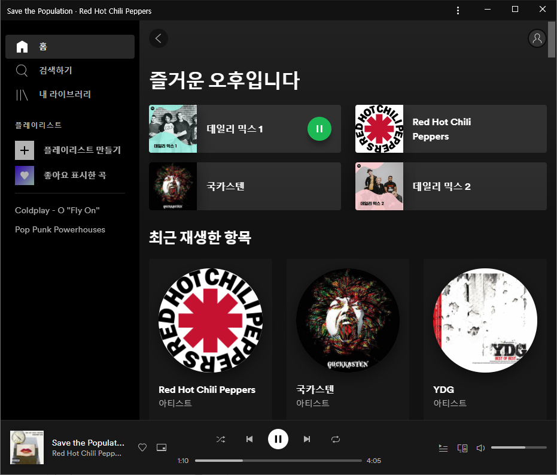This screenshot has height=475, width=557.
Task: Open Pop Punk Powerhouses playlist
Action: tap(60, 229)
